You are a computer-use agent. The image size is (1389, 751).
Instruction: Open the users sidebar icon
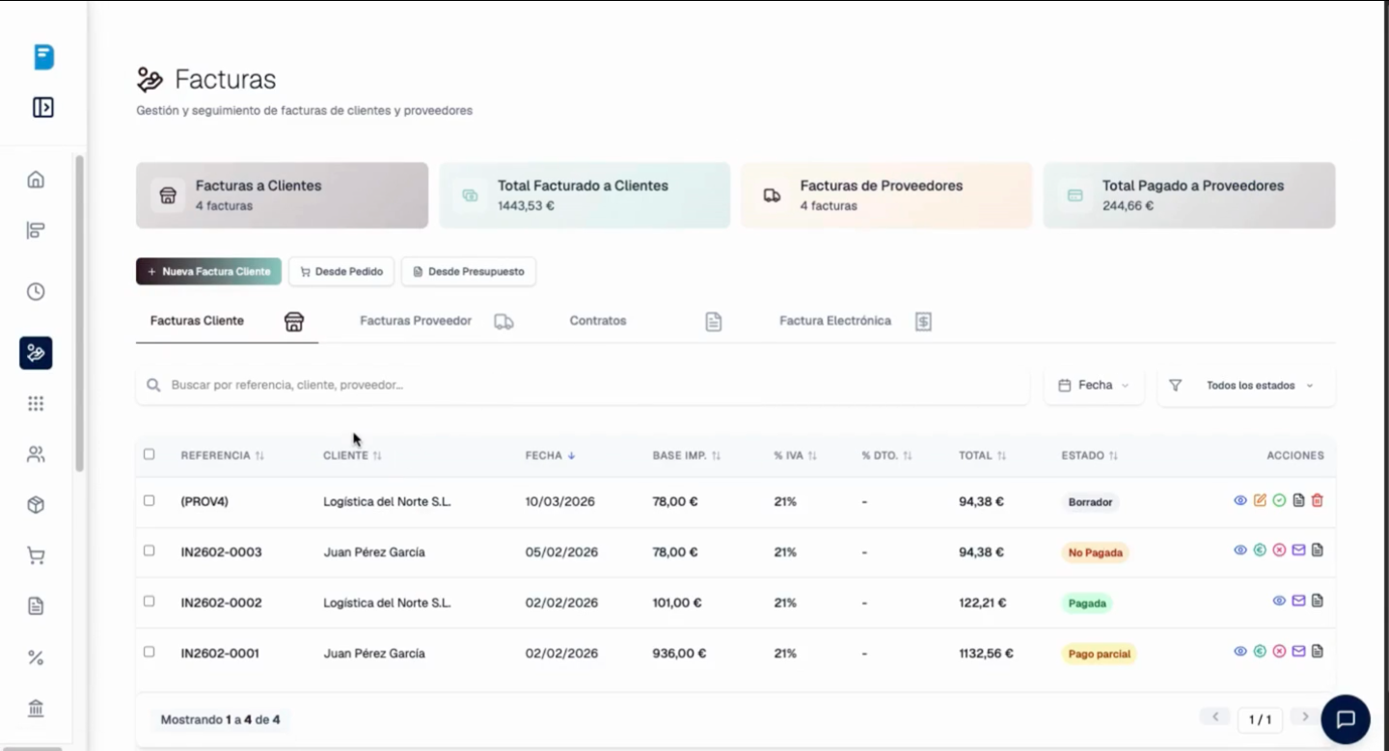[x=36, y=454]
